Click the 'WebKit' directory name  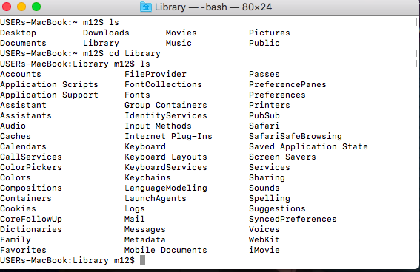click(x=264, y=239)
